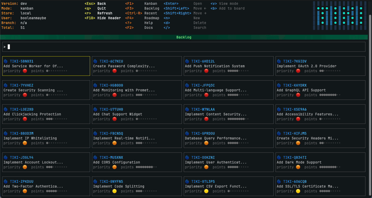Viewport: 372px width, 198px height.
Task: Open the Docs tab
Action: tap(148, 28)
